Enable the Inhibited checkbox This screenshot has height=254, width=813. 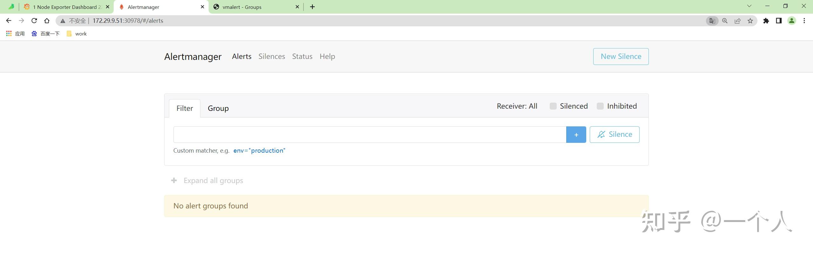(600, 106)
